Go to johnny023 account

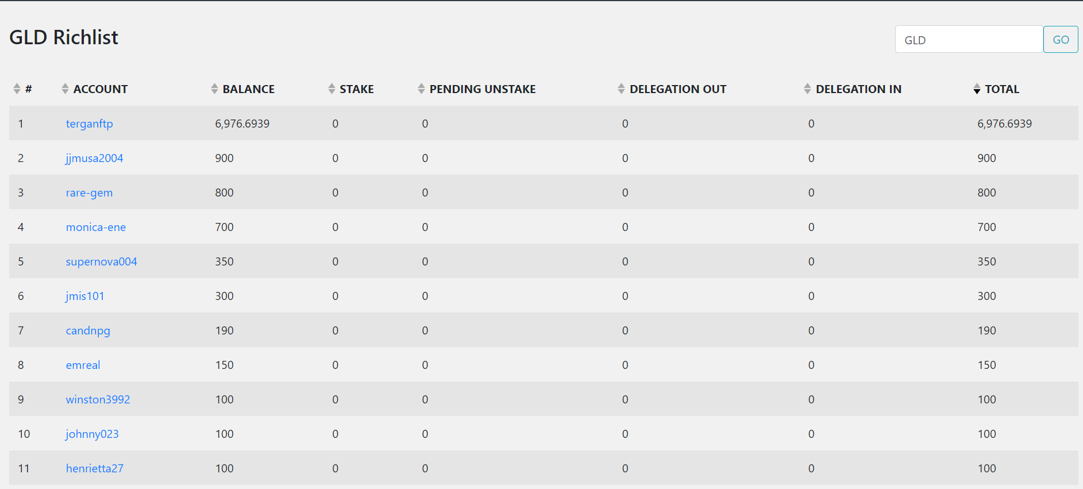click(92, 434)
